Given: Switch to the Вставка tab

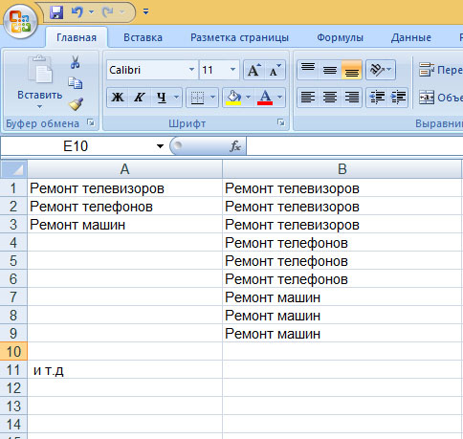Looking at the screenshot, I should click(x=143, y=37).
